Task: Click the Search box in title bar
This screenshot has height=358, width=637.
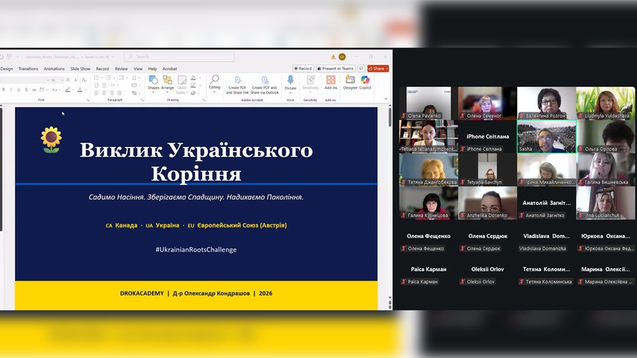Action: pyautogui.click(x=179, y=57)
